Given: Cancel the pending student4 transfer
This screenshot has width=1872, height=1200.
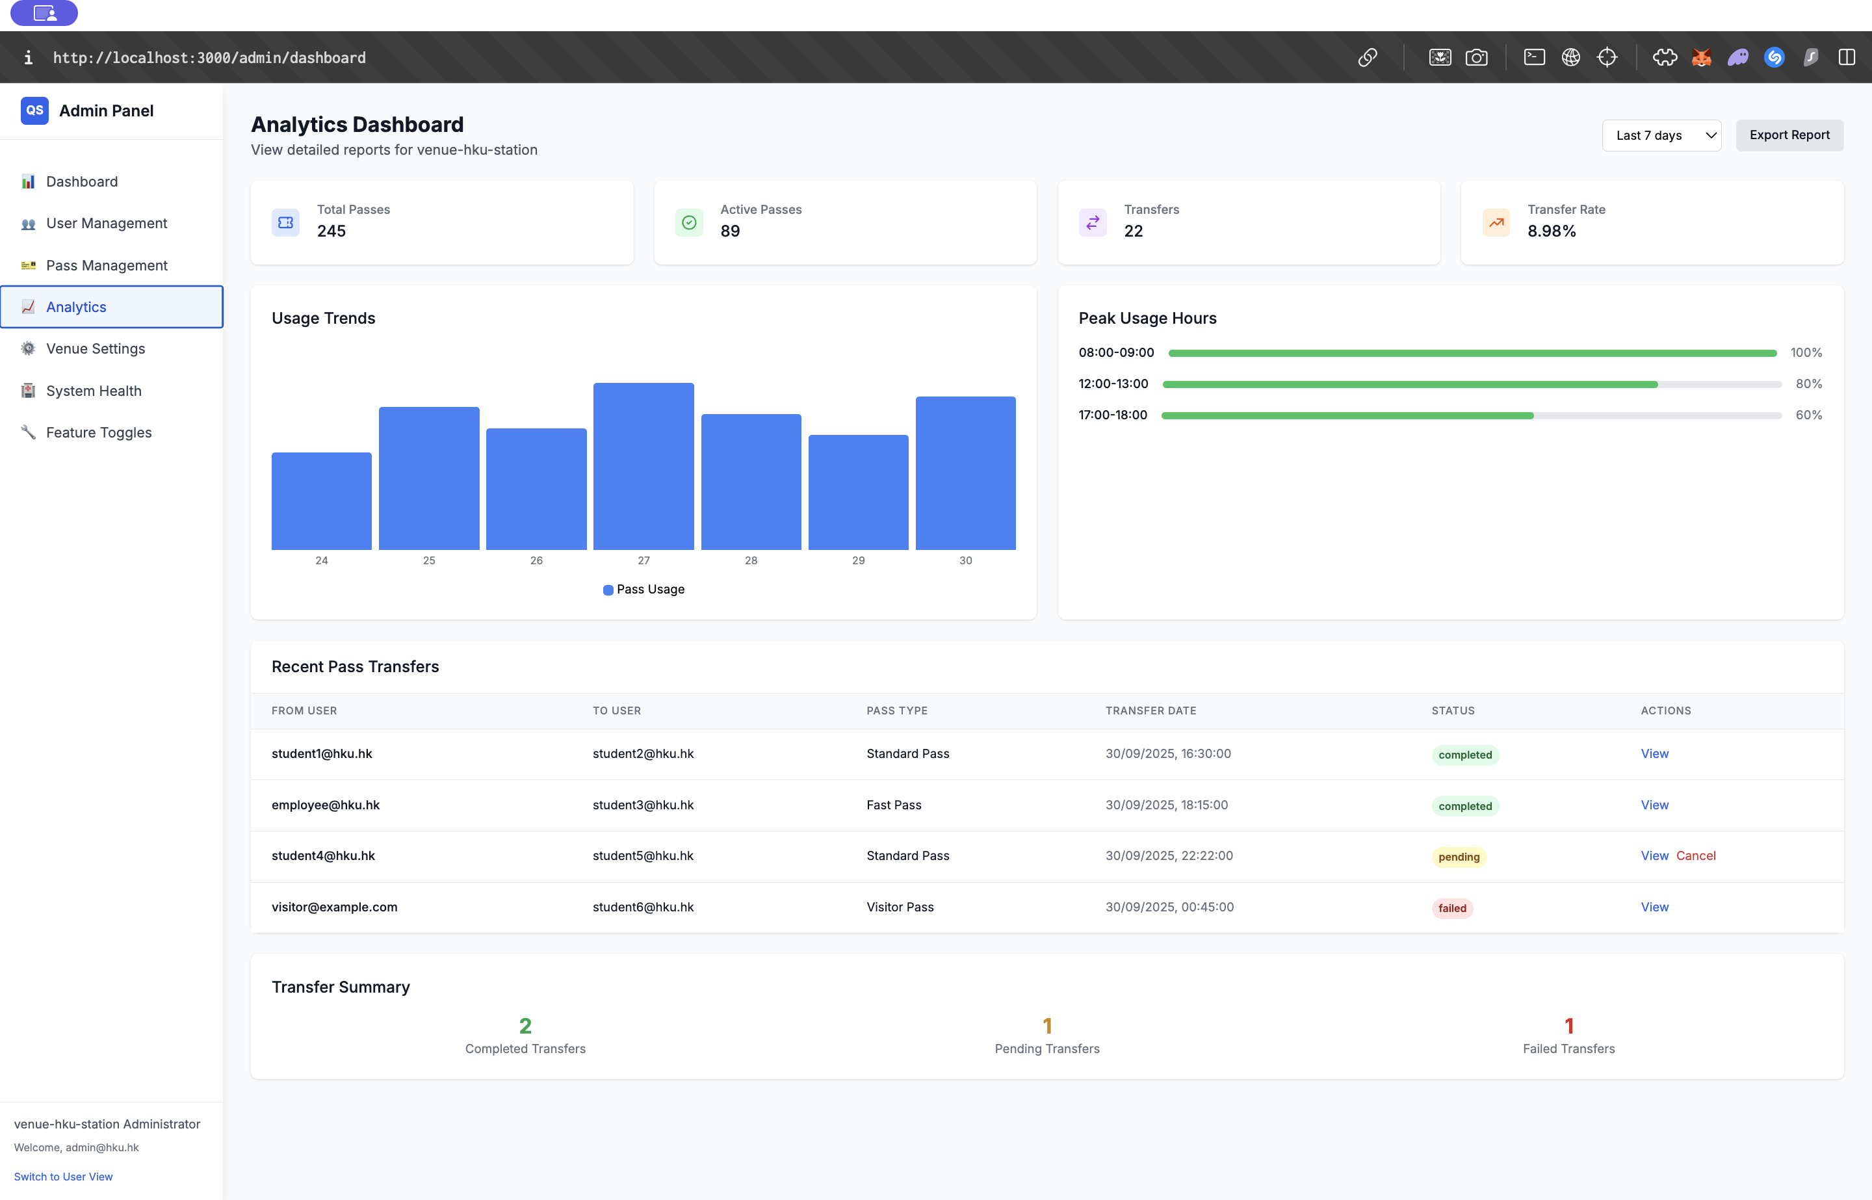Looking at the screenshot, I should tap(1695, 855).
